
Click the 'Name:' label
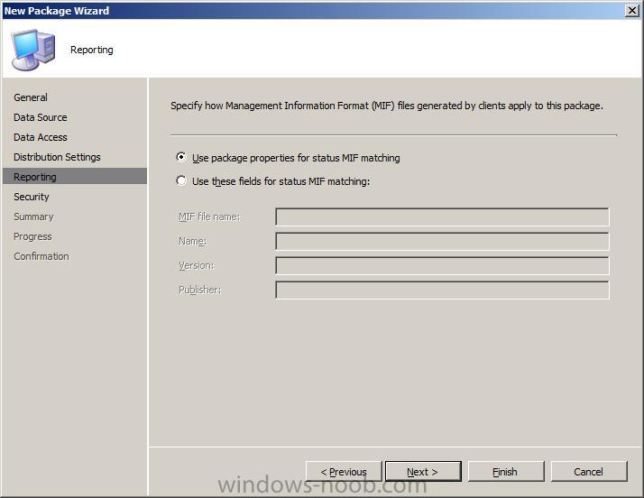(193, 241)
